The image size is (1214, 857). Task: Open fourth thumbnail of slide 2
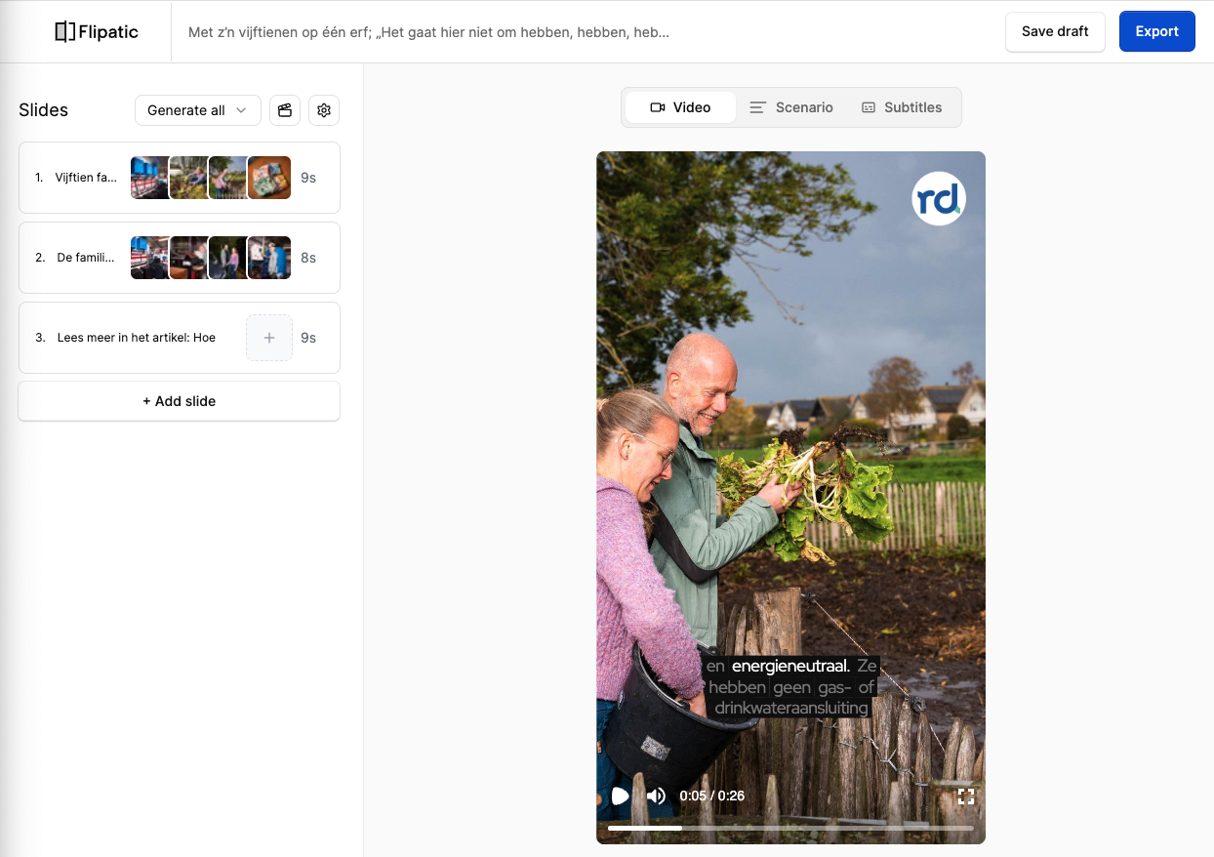click(268, 258)
